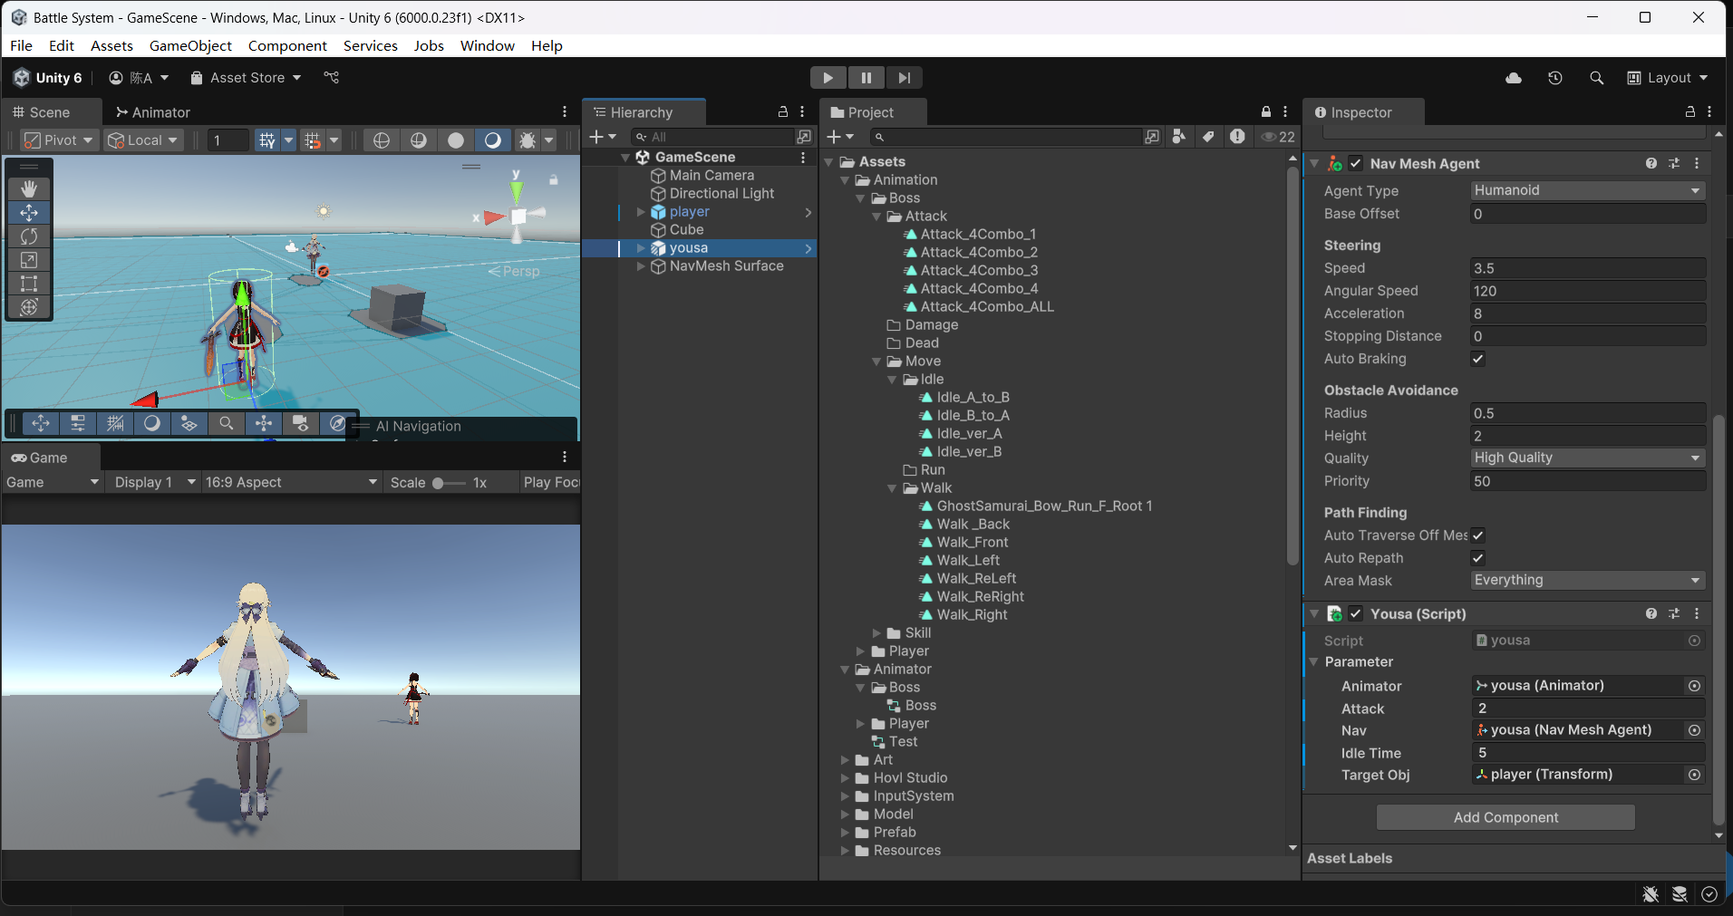The width and height of the screenshot is (1733, 916).
Task: Lock the Inspector panel
Action: 1689,112
